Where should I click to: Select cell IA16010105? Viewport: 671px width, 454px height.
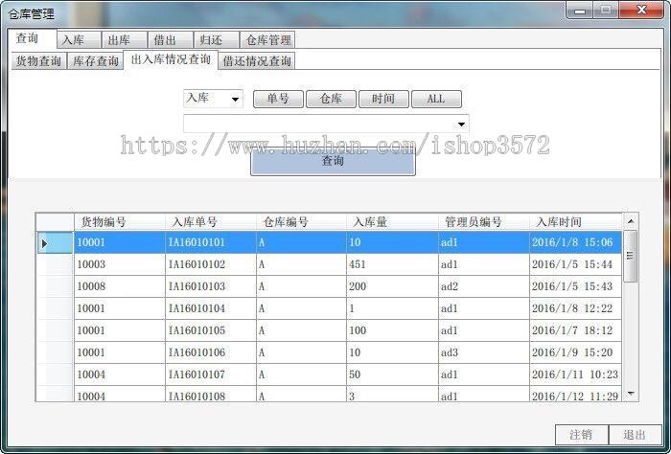(x=211, y=330)
